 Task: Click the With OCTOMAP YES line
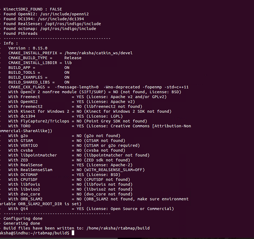click(62, 174)
